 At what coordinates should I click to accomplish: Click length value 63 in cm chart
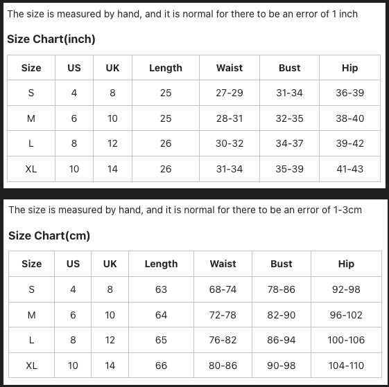tap(161, 289)
